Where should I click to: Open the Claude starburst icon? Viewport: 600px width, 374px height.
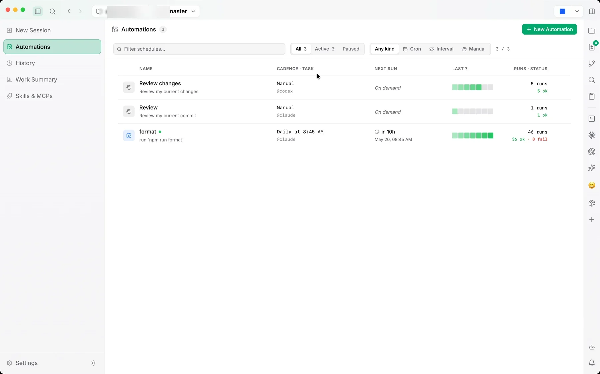(x=592, y=135)
